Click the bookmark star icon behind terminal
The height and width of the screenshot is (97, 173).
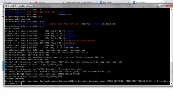(x=2, y=12)
